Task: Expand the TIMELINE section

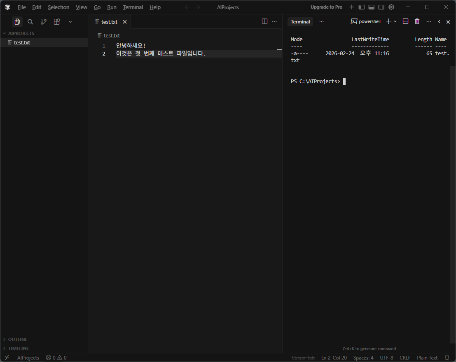Action: [x=19, y=348]
